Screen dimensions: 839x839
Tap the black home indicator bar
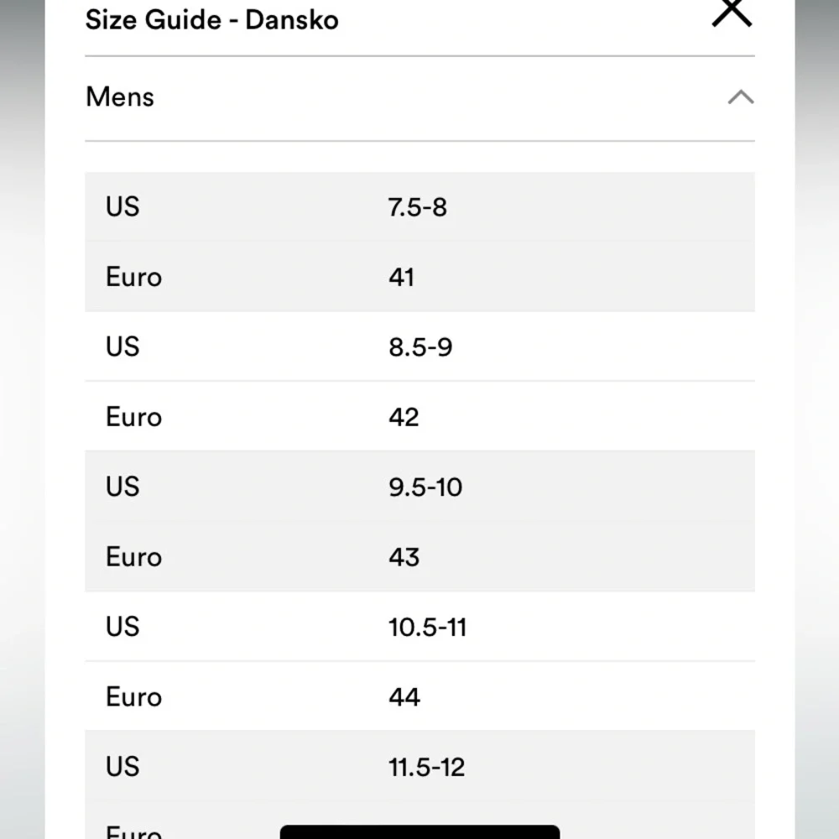[420, 832]
